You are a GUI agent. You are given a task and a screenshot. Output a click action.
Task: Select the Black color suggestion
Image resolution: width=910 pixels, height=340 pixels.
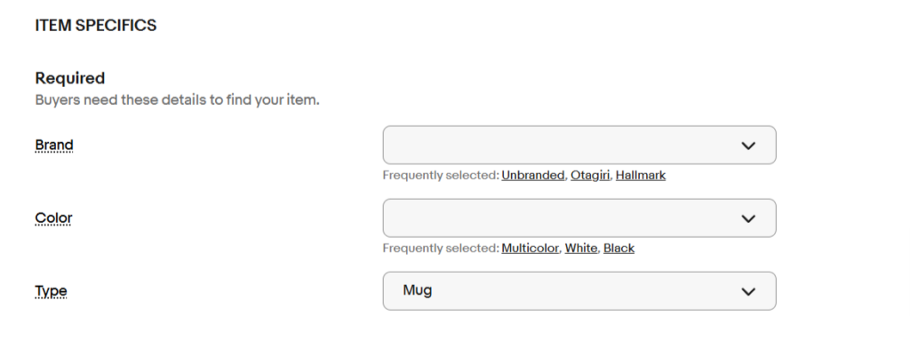click(619, 249)
